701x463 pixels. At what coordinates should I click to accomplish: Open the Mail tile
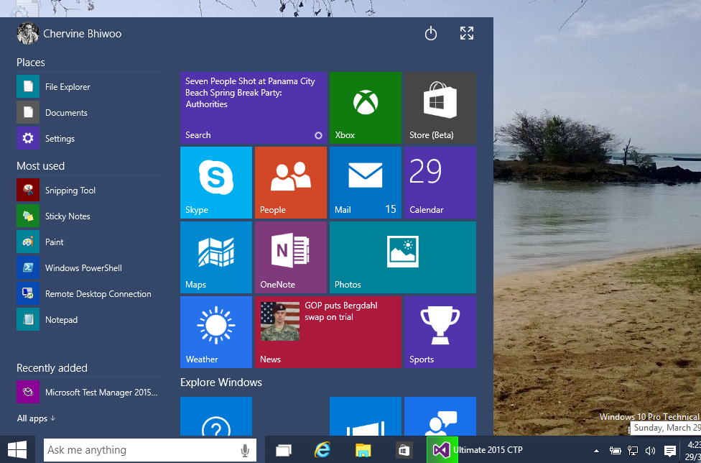coord(366,183)
